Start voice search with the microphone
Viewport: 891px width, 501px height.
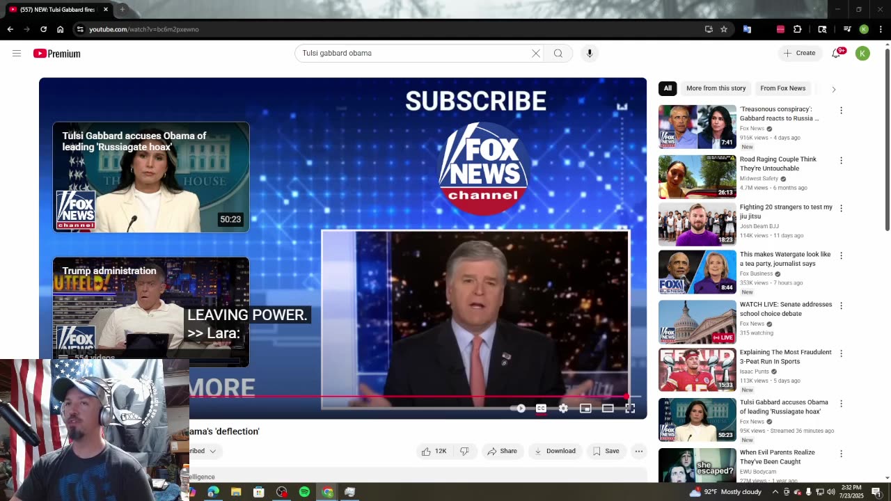[x=590, y=54]
